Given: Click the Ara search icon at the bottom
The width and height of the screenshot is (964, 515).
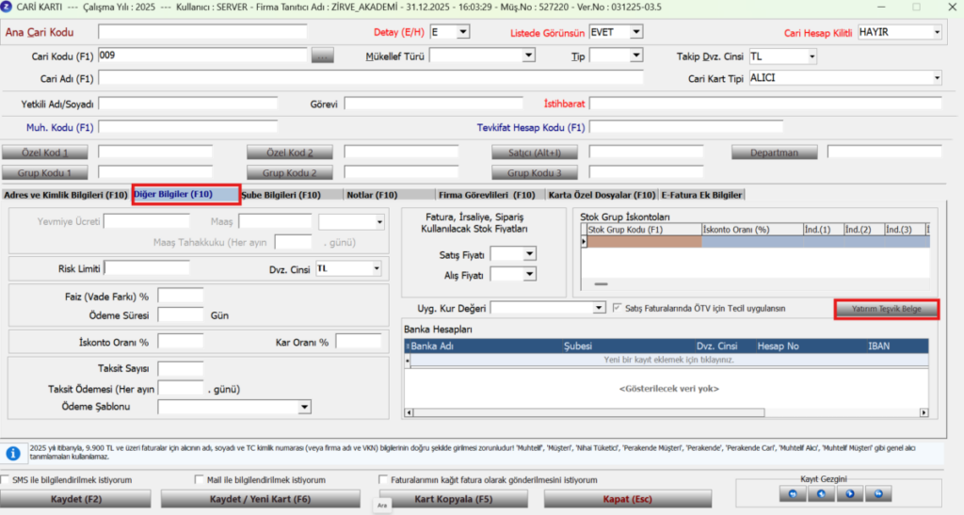Looking at the screenshot, I should pyautogui.click(x=382, y=506).
